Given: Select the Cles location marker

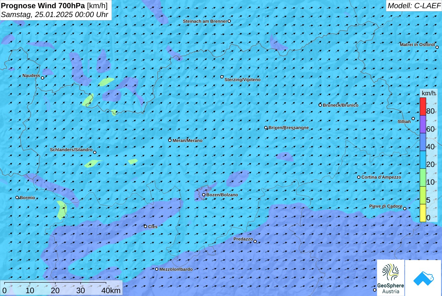Looking at the screenshot, I should pos(146,226).
